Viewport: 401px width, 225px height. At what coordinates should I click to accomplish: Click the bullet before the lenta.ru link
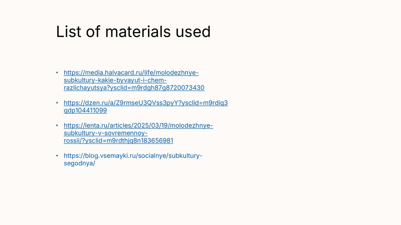57,125
